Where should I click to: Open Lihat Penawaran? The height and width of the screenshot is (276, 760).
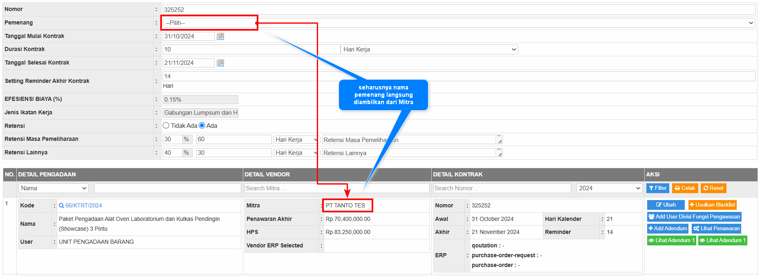pyautogui.click(x=716, y=229)
